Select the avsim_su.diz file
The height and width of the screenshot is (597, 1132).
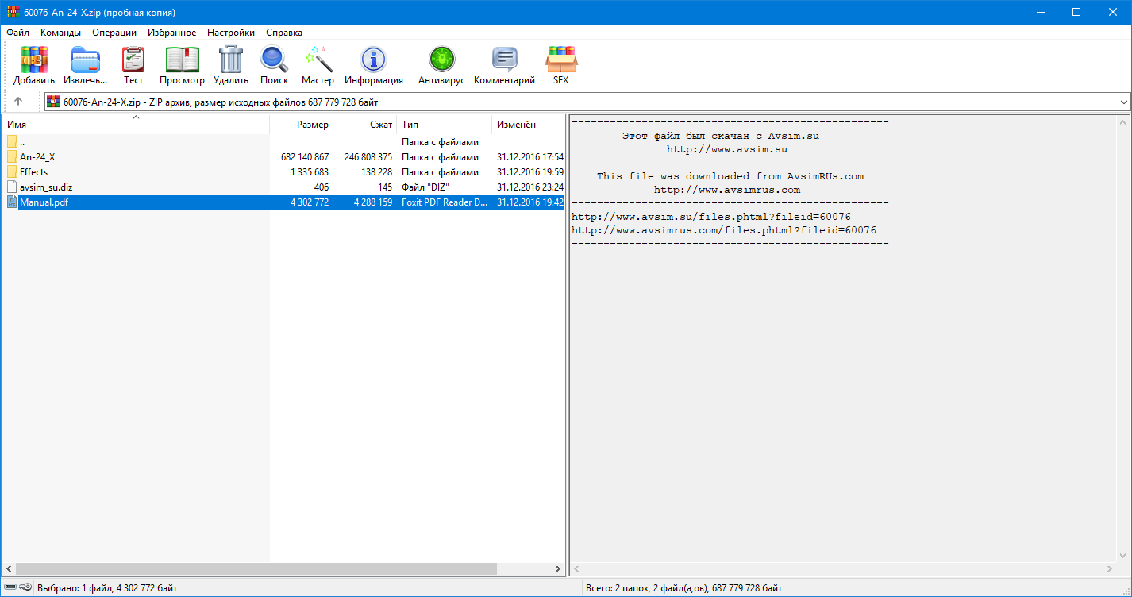46,187
